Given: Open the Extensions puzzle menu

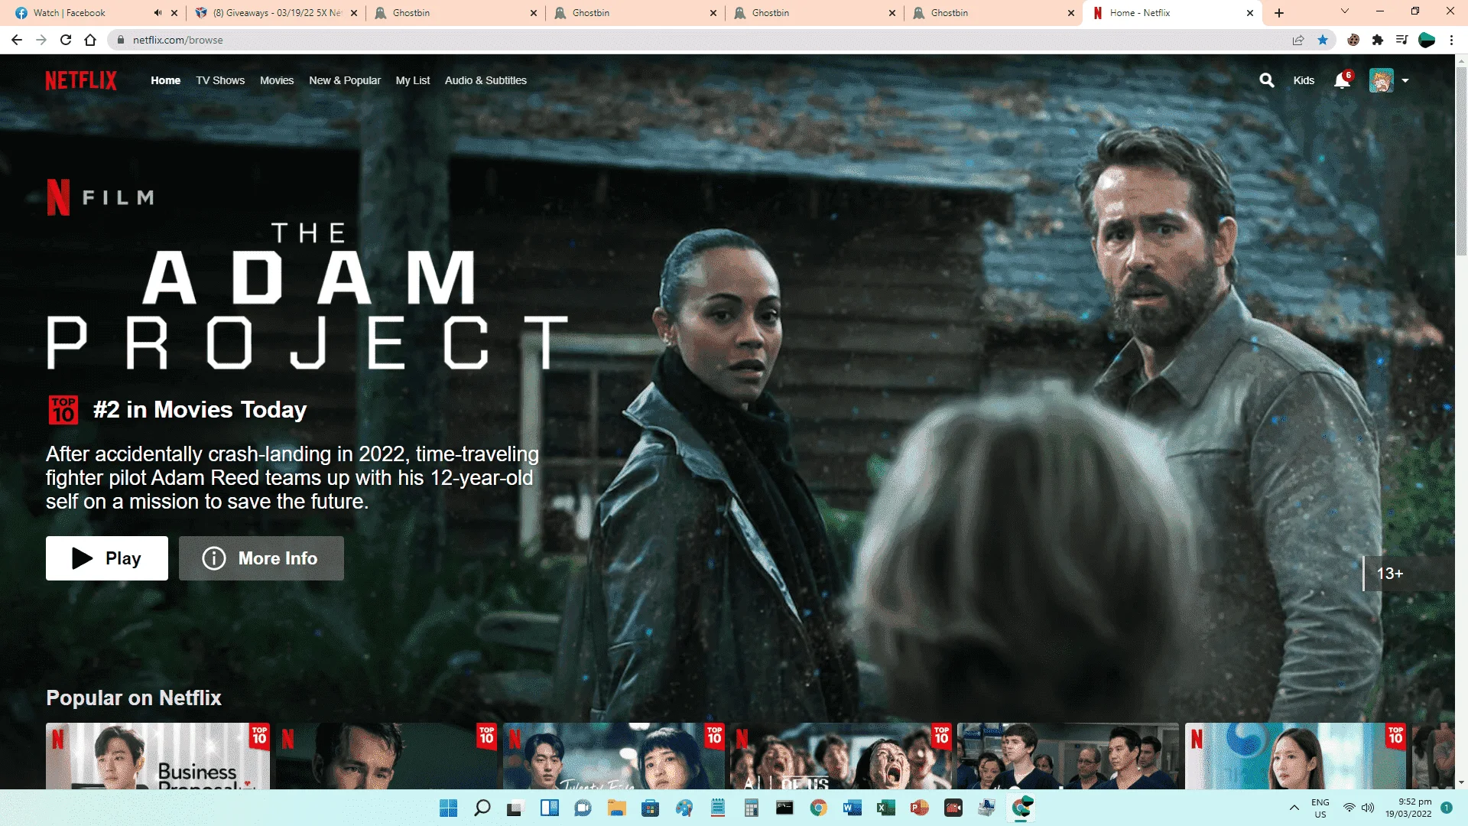Looking at the screenshot, I should click(1378, 40).
